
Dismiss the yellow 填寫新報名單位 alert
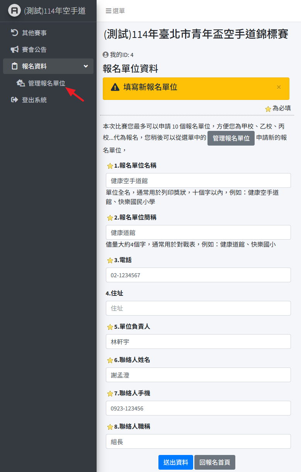point(279,87)
